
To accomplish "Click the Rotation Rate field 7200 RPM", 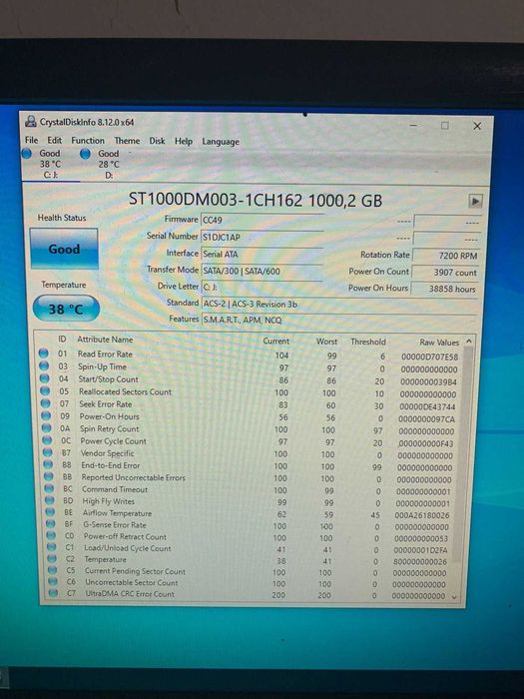I will pyautogui.click(x=445, y=256).
